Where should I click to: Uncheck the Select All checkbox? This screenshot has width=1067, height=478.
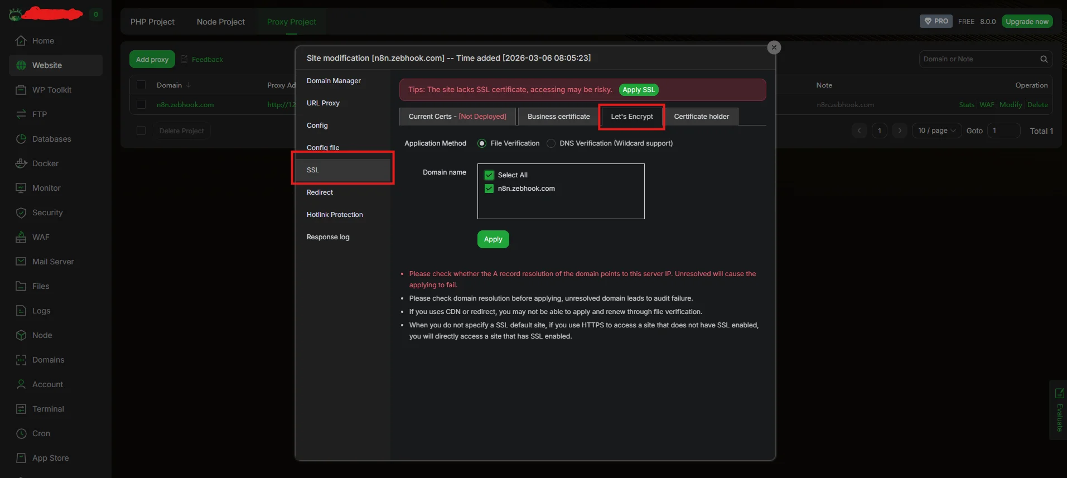489,175
